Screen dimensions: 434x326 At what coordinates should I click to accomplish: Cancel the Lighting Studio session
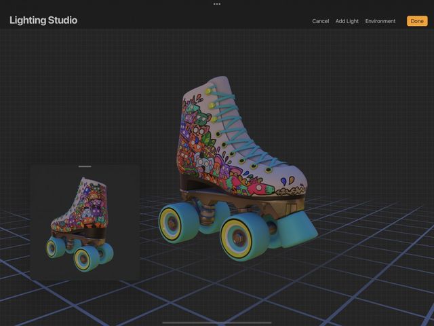pyautogui.click(x=321, y=21)
